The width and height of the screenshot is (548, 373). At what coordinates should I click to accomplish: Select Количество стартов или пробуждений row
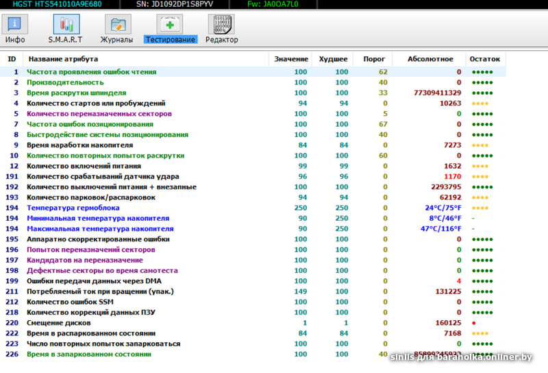pyautogui.click(x=253, y=104)
